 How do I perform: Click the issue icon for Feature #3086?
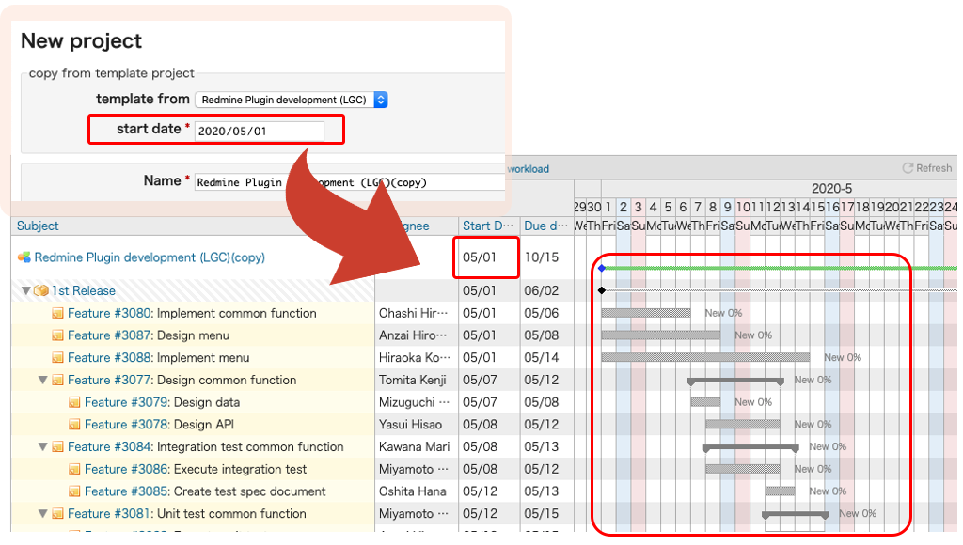tap(74, 469)
